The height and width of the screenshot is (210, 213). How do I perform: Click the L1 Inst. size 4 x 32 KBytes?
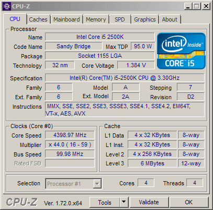click(x=152, y=144)
